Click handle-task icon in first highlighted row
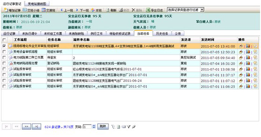The width and height of the screenshot is (261, 137). click(241, 46)
